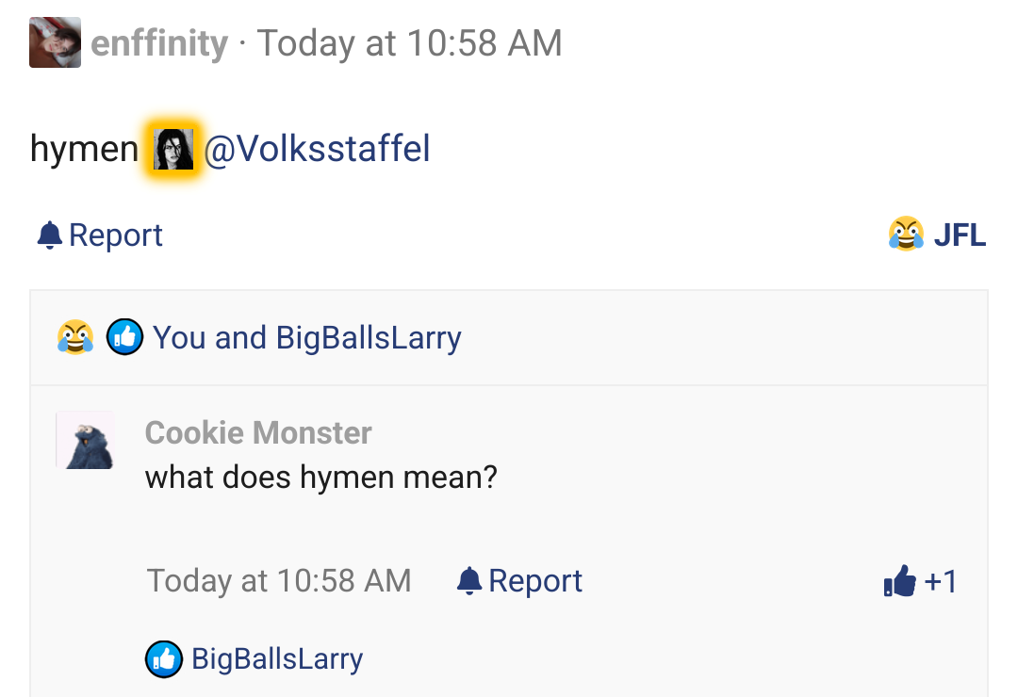
Task: Click the post timestamp Today at 10:58 AM
Action: [409, 43]
